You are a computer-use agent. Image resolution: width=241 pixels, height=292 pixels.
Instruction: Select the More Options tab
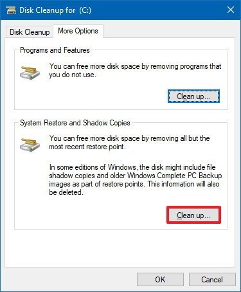coord(78,31)
